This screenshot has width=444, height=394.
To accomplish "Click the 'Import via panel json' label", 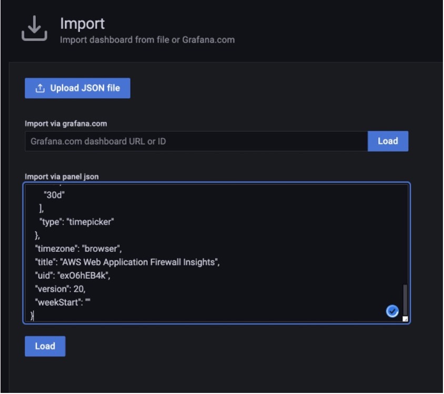I will pos(62,176).
